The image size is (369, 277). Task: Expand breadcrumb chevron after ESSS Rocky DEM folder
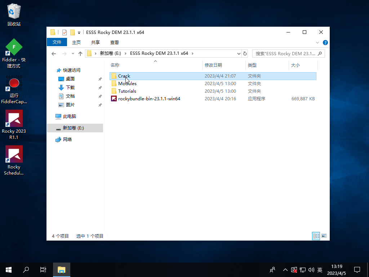[x=192, y=53]
